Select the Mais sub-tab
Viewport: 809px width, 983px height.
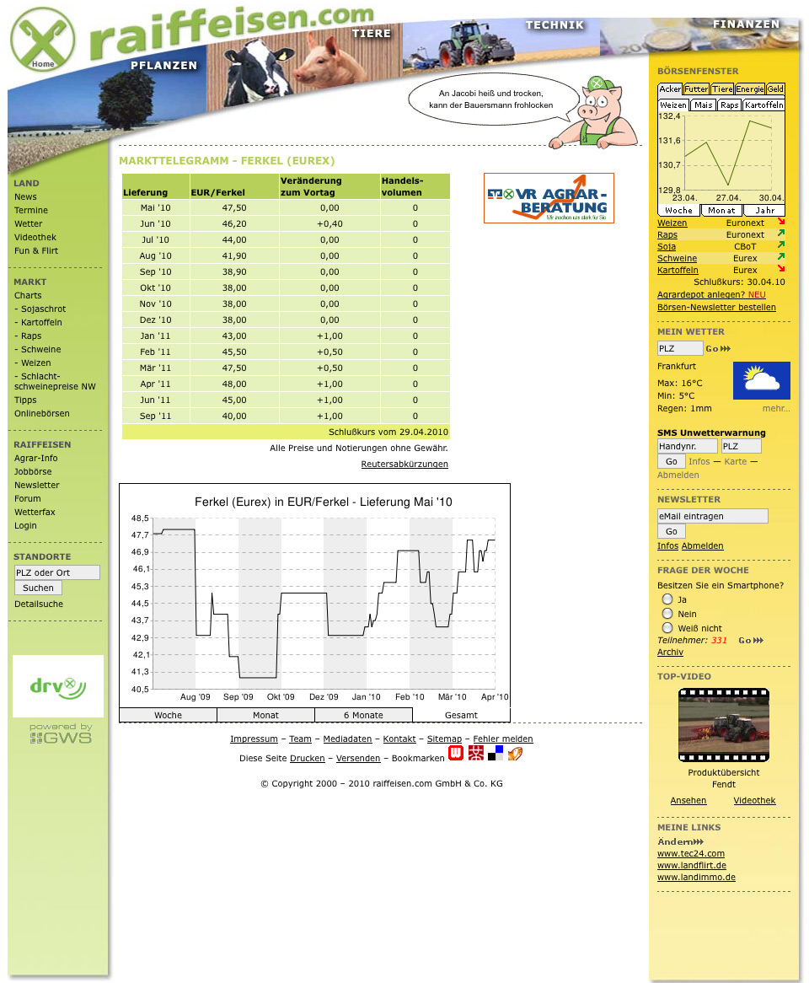coord(703,105)
